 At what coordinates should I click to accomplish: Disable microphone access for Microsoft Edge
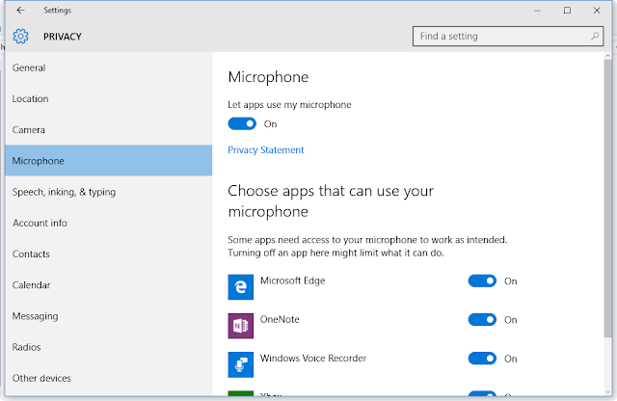(x=482, y=281)
